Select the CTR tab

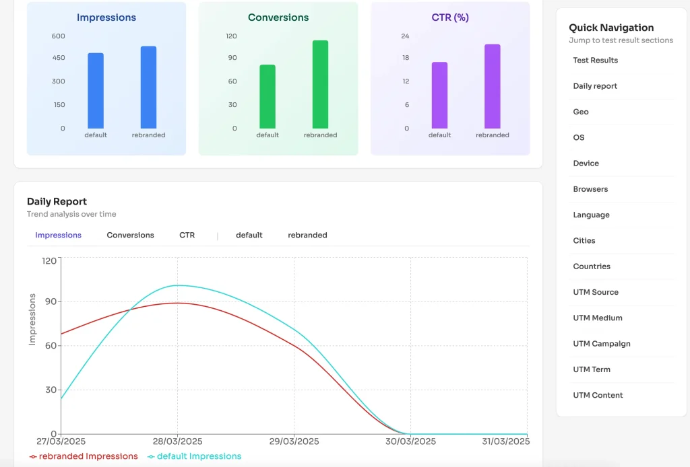tap(187, 236)
